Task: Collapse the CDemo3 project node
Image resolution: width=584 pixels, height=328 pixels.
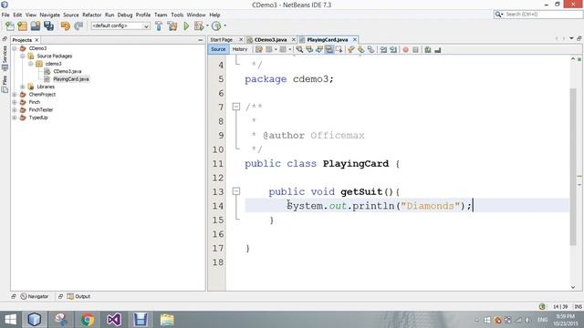Action: [15, 48]
